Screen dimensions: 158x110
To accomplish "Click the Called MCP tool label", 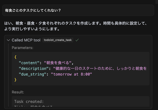I will (x=26, y=40).
